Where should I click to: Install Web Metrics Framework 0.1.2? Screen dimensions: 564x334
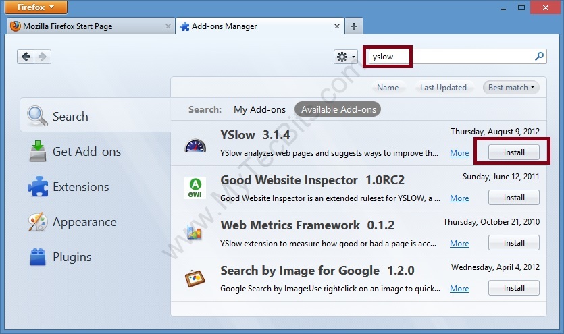coord(513,243)
